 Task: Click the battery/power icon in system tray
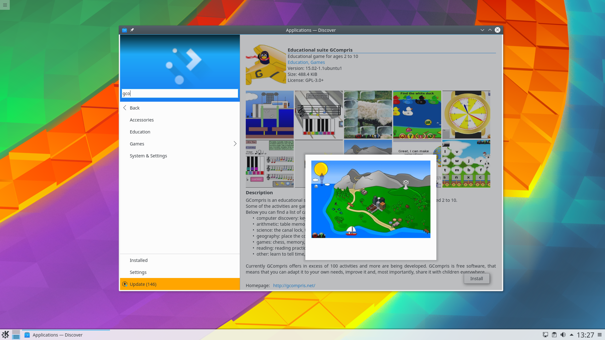(554, 335)
